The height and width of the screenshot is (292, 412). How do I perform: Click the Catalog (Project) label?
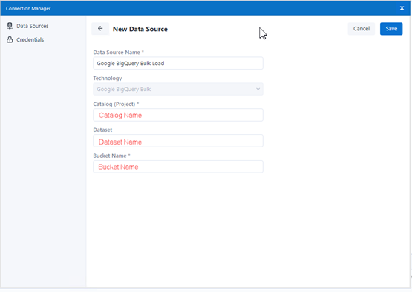116,104
